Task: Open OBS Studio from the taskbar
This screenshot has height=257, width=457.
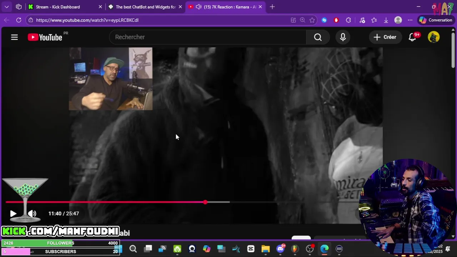Action: 310,249
